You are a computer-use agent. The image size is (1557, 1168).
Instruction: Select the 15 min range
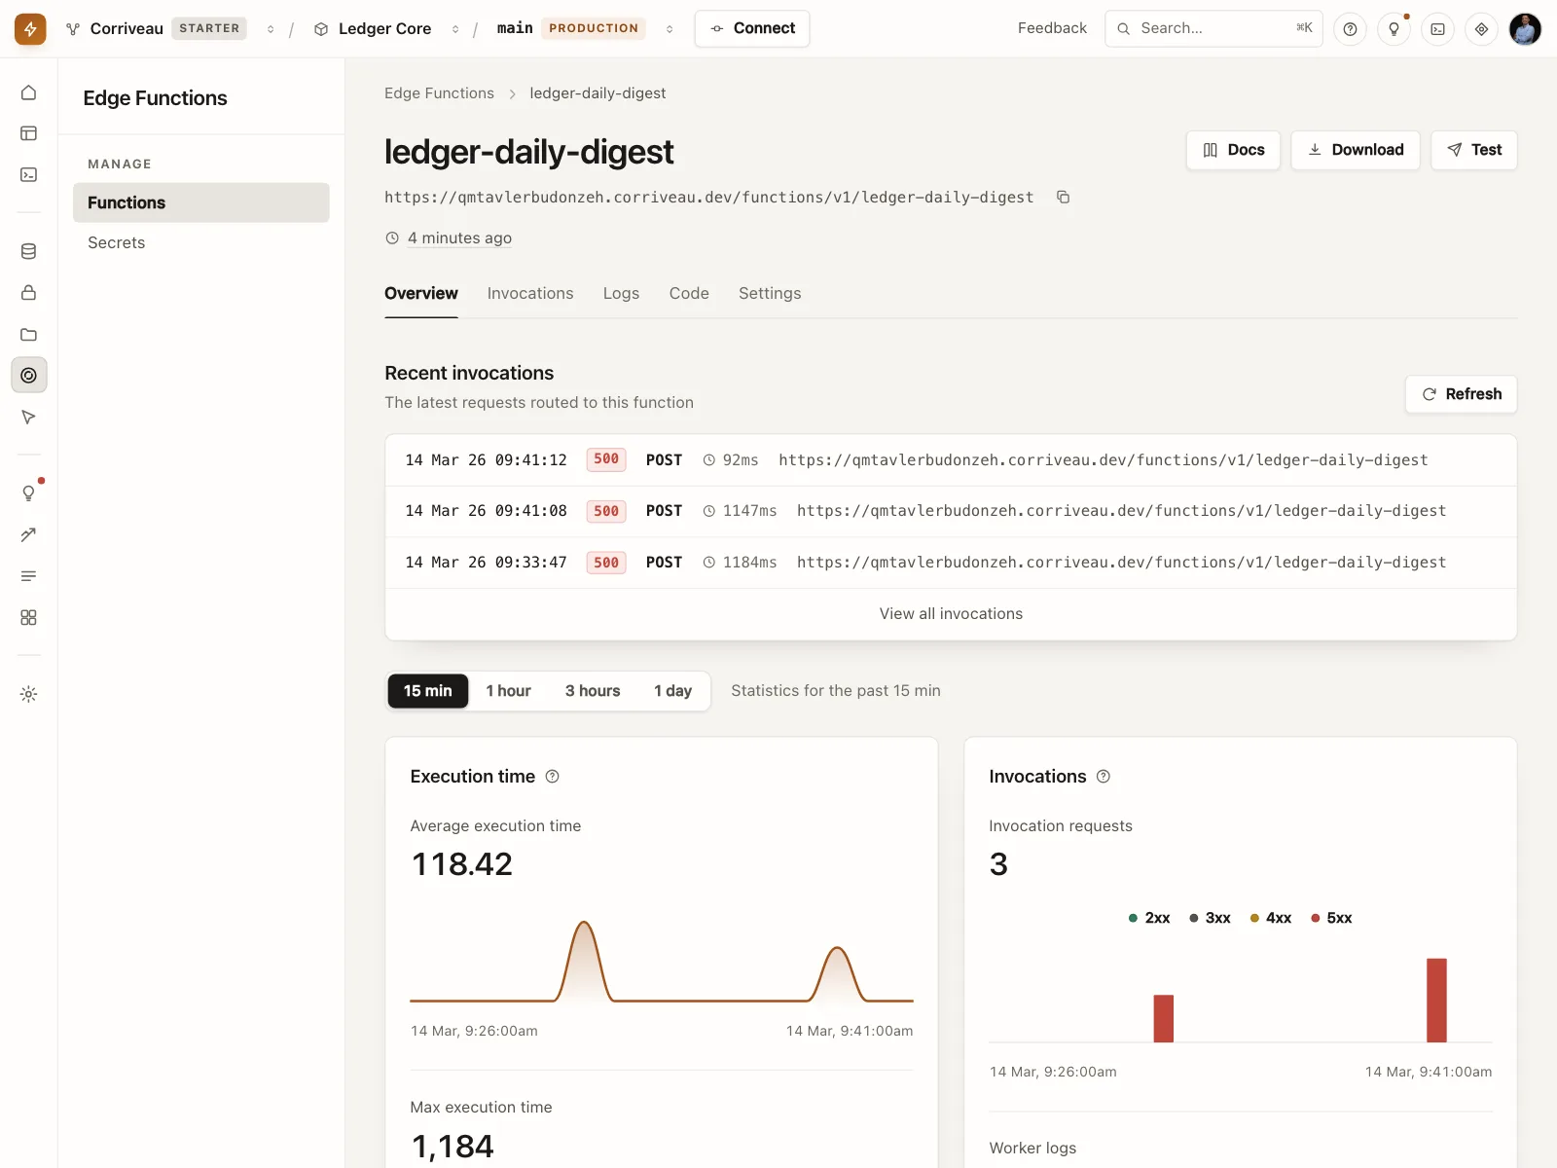coord(428,691)
